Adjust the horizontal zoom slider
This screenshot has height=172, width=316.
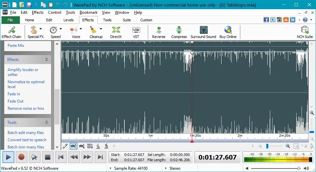[x=274, y=146]
